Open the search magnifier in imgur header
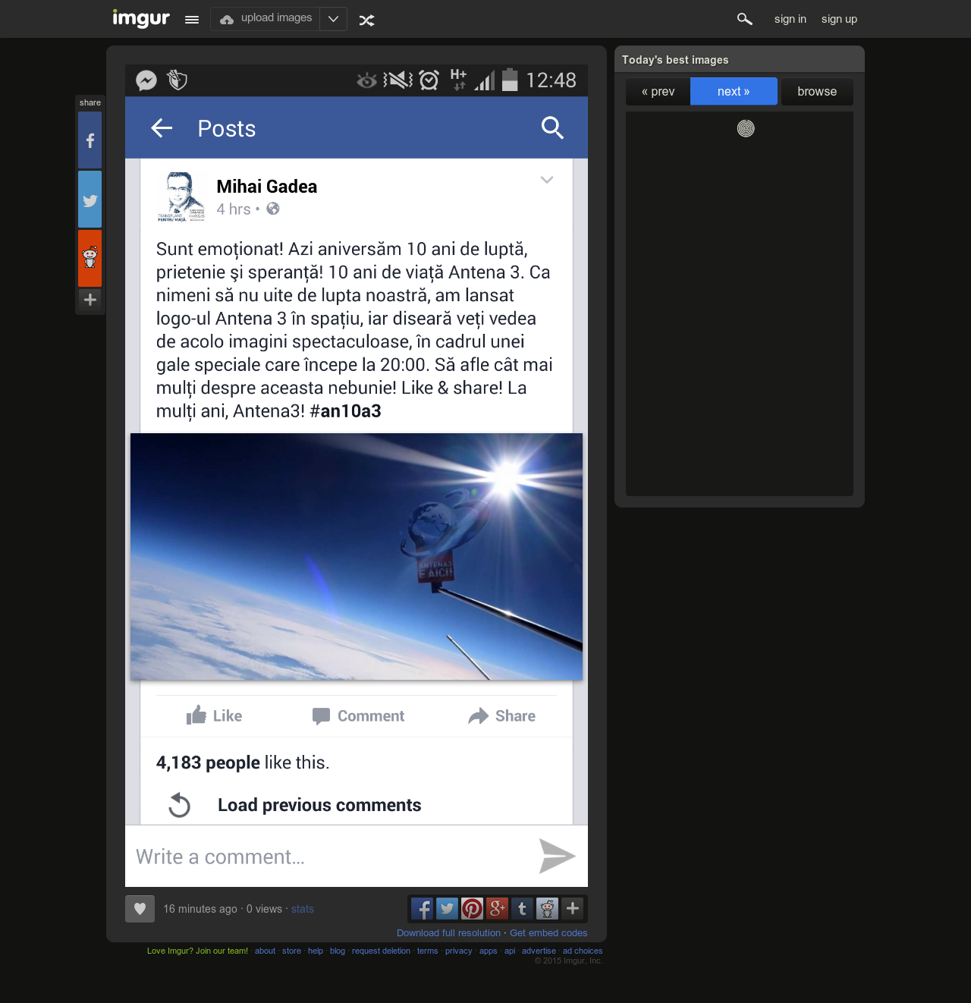The width and height of the screenshot is (971, 1003). tap(745, 19)
